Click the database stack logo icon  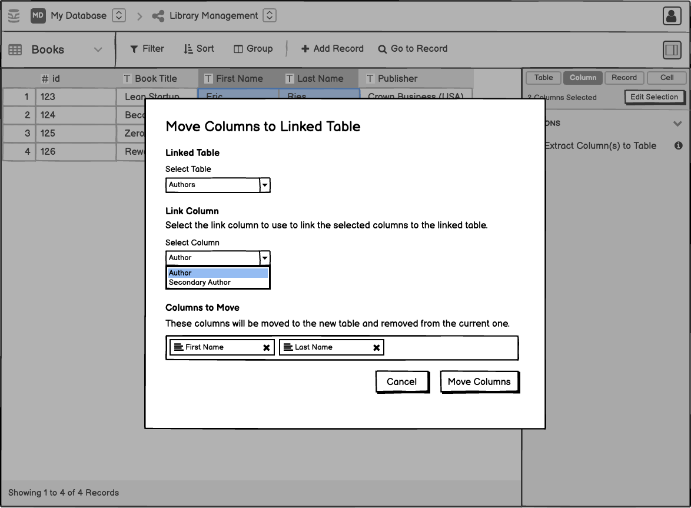[x=14, y=16]
